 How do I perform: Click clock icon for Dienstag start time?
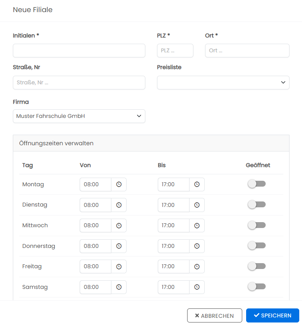[119, 205]
